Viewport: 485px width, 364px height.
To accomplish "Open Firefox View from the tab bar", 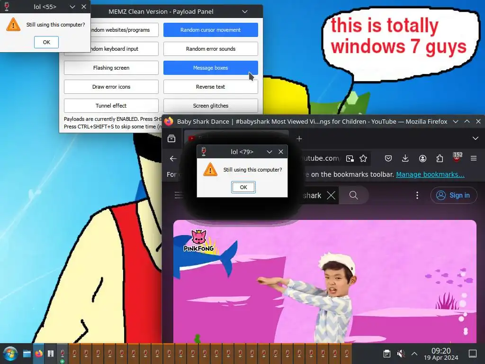I will [x=171, y=139].
